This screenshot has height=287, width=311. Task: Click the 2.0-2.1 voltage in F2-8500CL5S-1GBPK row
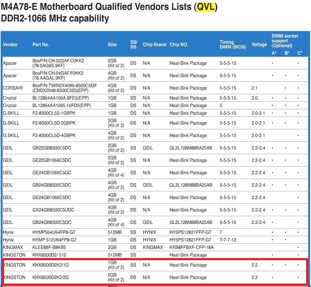pyautogui.click(x=258, y=113)
